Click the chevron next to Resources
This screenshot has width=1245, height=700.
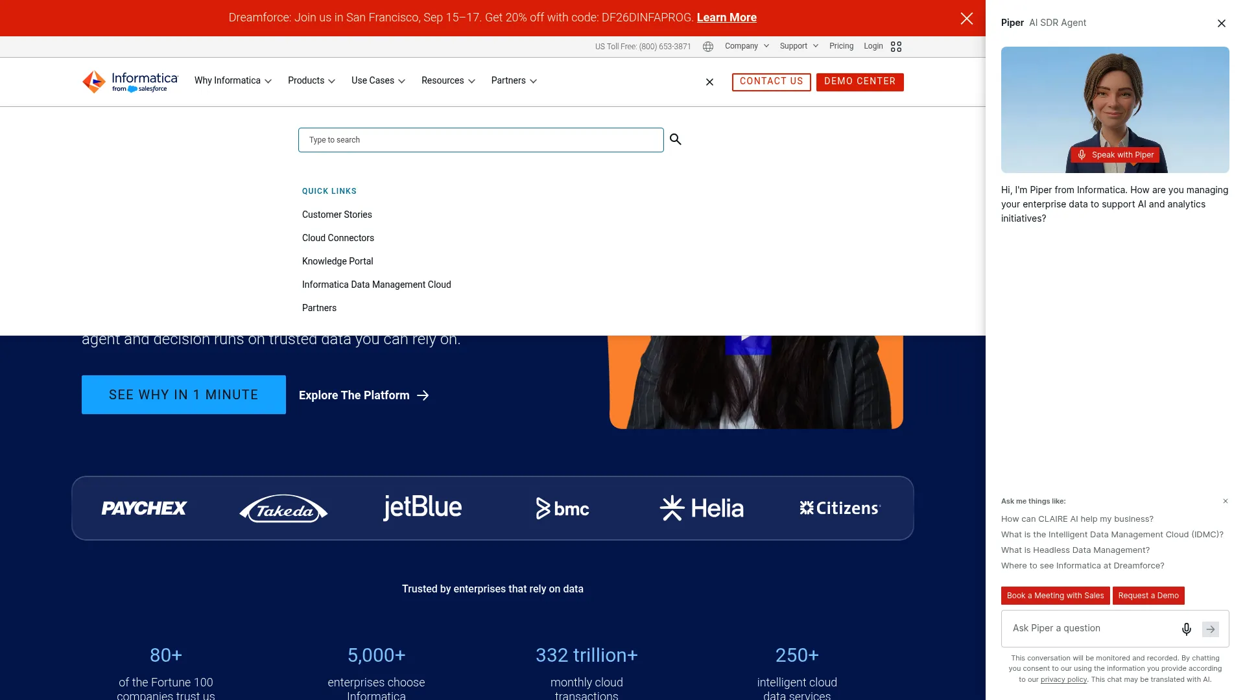(471, 82)
